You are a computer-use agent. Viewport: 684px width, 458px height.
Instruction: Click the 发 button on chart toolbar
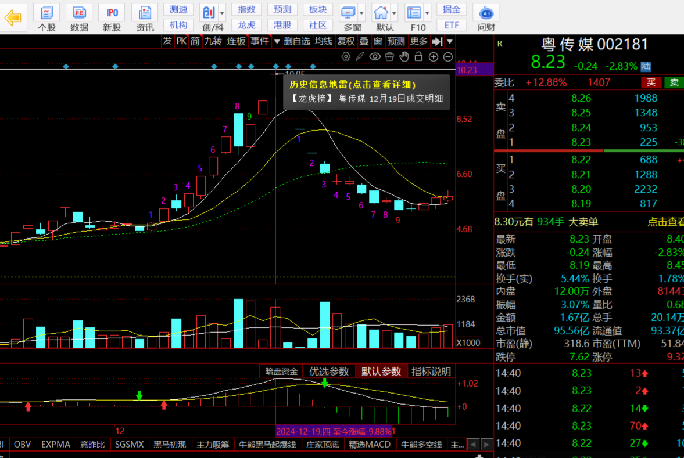tap(167, 41)
